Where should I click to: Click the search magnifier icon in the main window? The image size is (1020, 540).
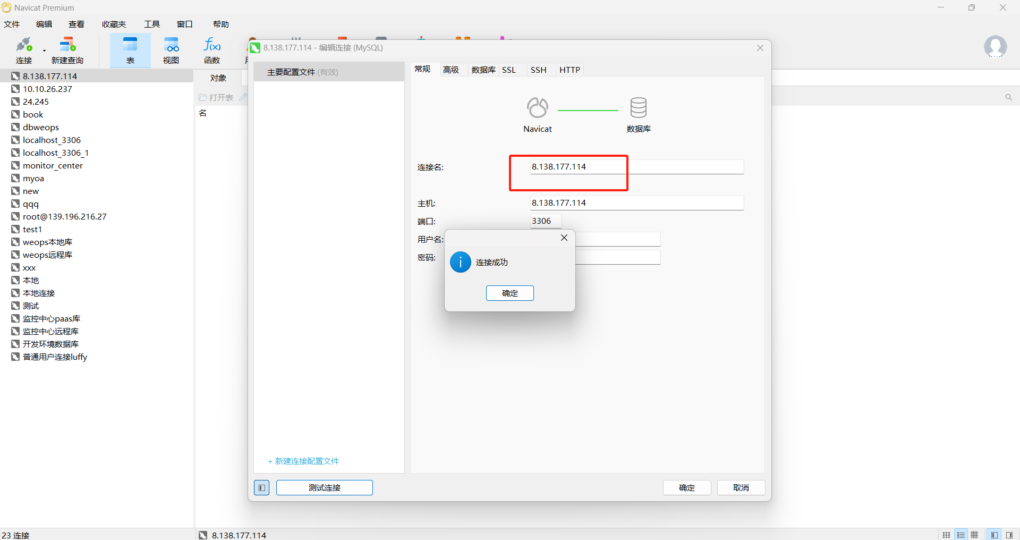pyautogui.click(x=1008, y=97)
